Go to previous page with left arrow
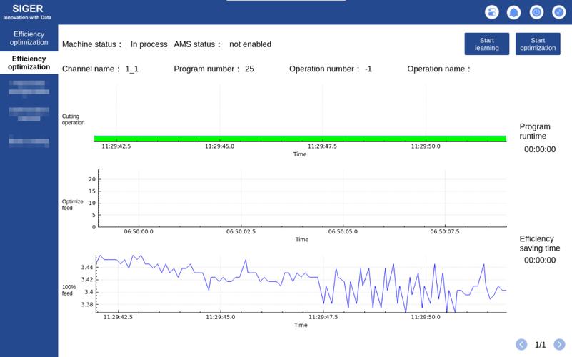The height and width of the screenshot is (357, 572). [x=521, y=345]
